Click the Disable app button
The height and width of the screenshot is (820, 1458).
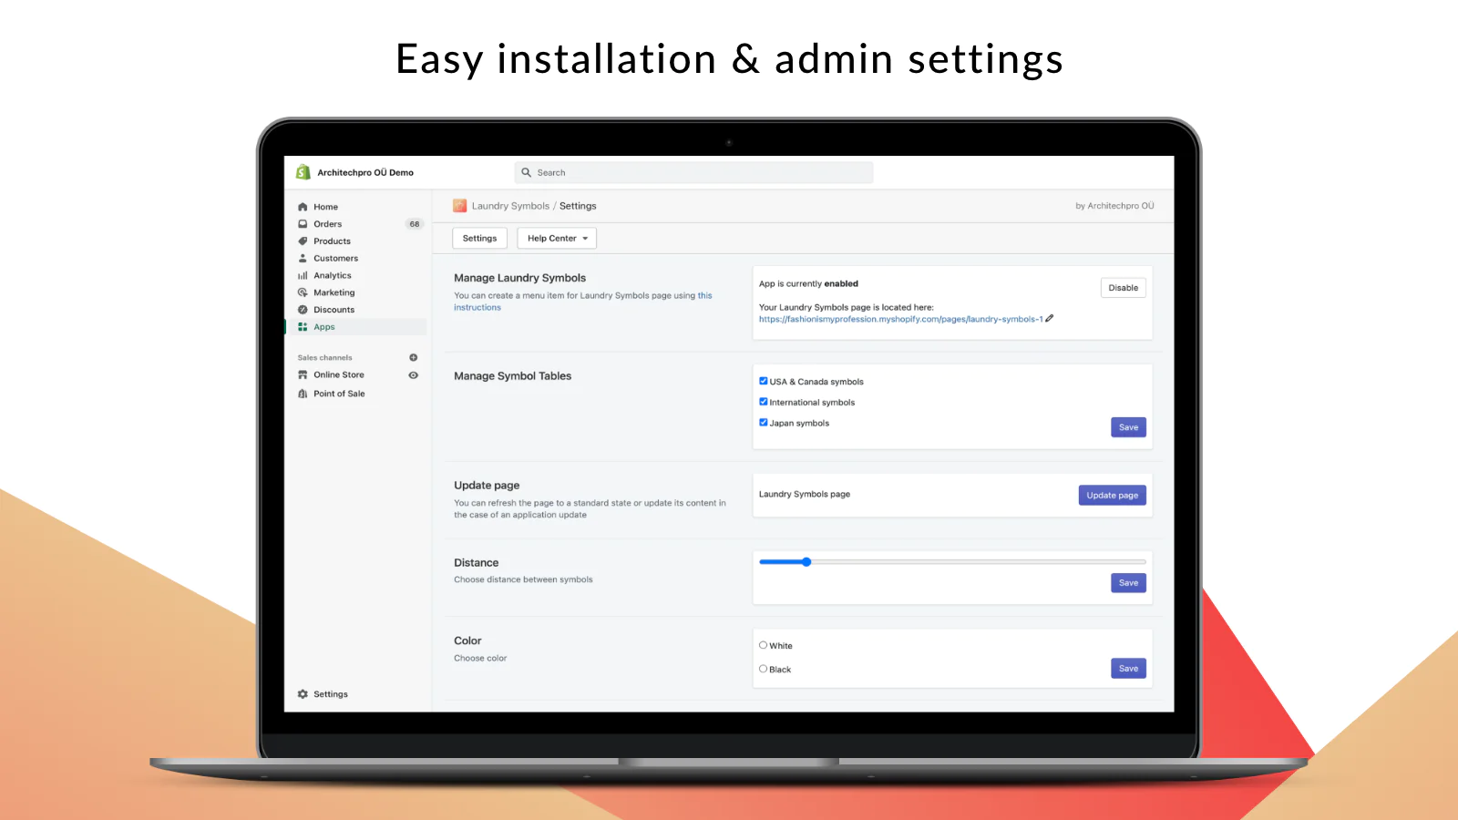pyautogui.click(x=1123, y=288)
